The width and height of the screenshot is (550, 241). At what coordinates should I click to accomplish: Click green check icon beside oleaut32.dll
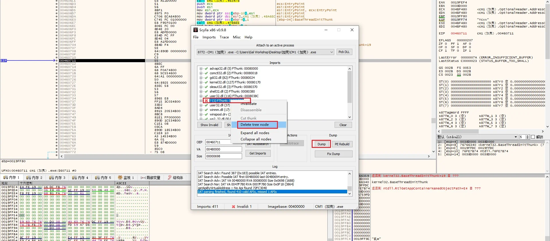(x=206, y=87)
